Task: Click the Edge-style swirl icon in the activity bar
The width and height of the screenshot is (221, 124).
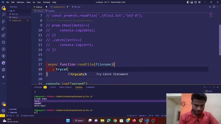Action: point(3,63)
